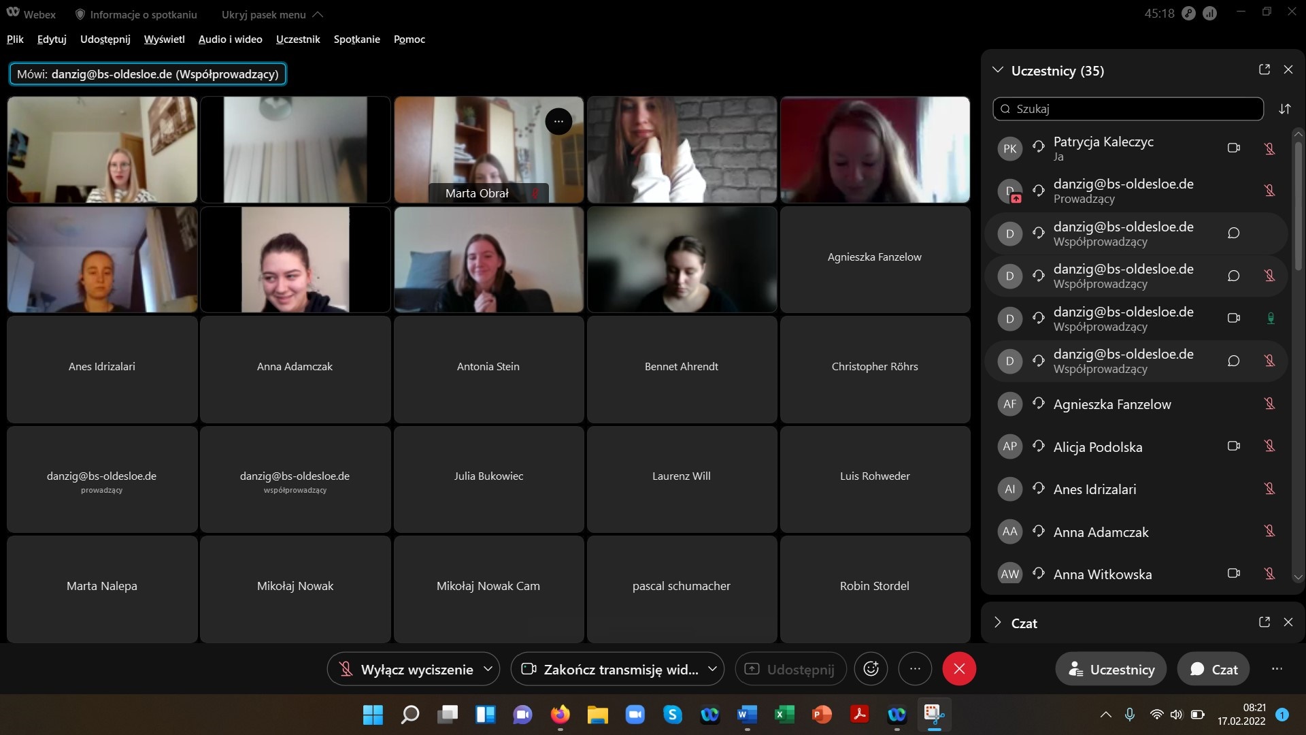Expand the Czat section

998,623
